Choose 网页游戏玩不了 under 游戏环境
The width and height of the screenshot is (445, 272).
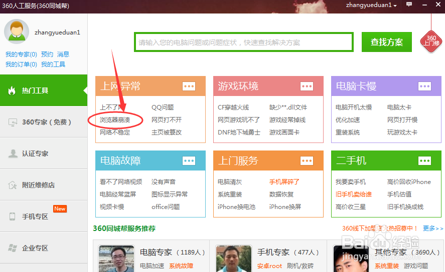click(239, 120)
